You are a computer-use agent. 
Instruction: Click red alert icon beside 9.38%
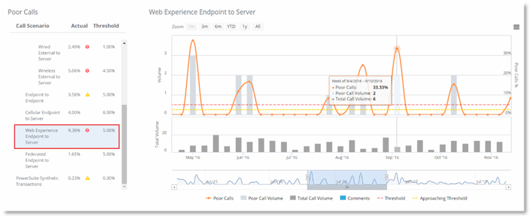87,130
